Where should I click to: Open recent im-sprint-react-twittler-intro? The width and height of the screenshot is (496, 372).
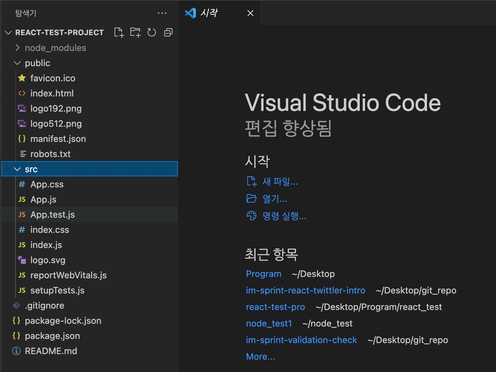[305, 290]
